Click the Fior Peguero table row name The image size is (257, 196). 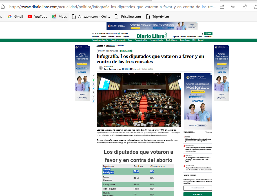tap(110, 189)
